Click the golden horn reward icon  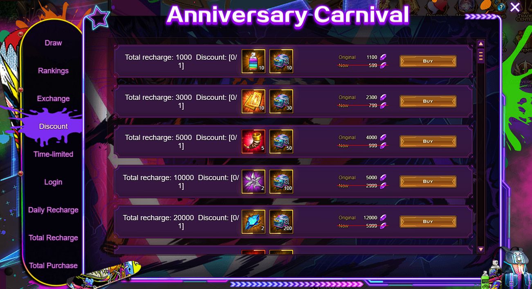point(254,142)
